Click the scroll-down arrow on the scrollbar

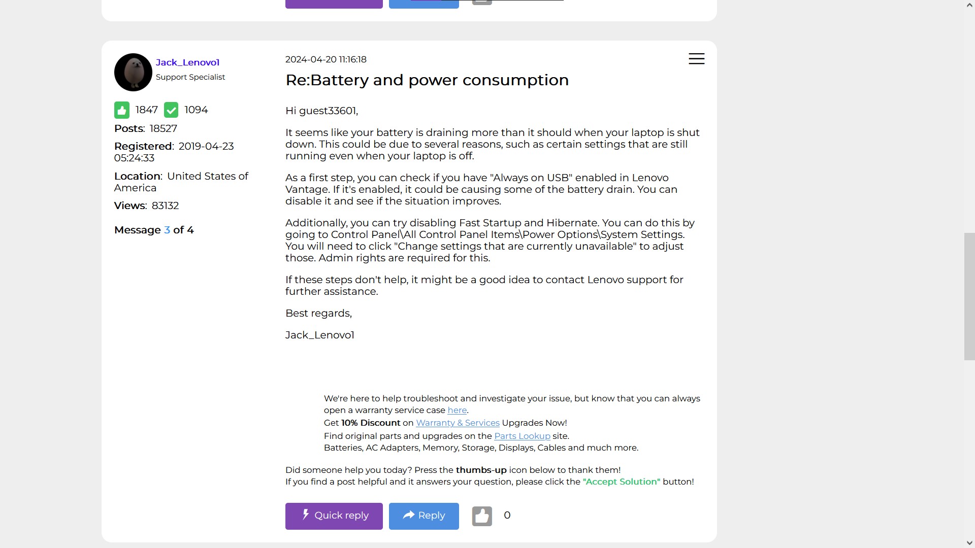[969, 542]
